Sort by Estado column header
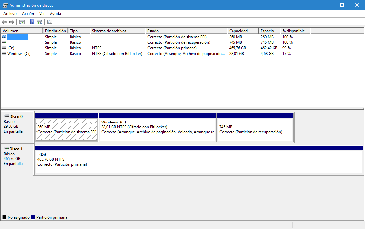 pos(186,31)
